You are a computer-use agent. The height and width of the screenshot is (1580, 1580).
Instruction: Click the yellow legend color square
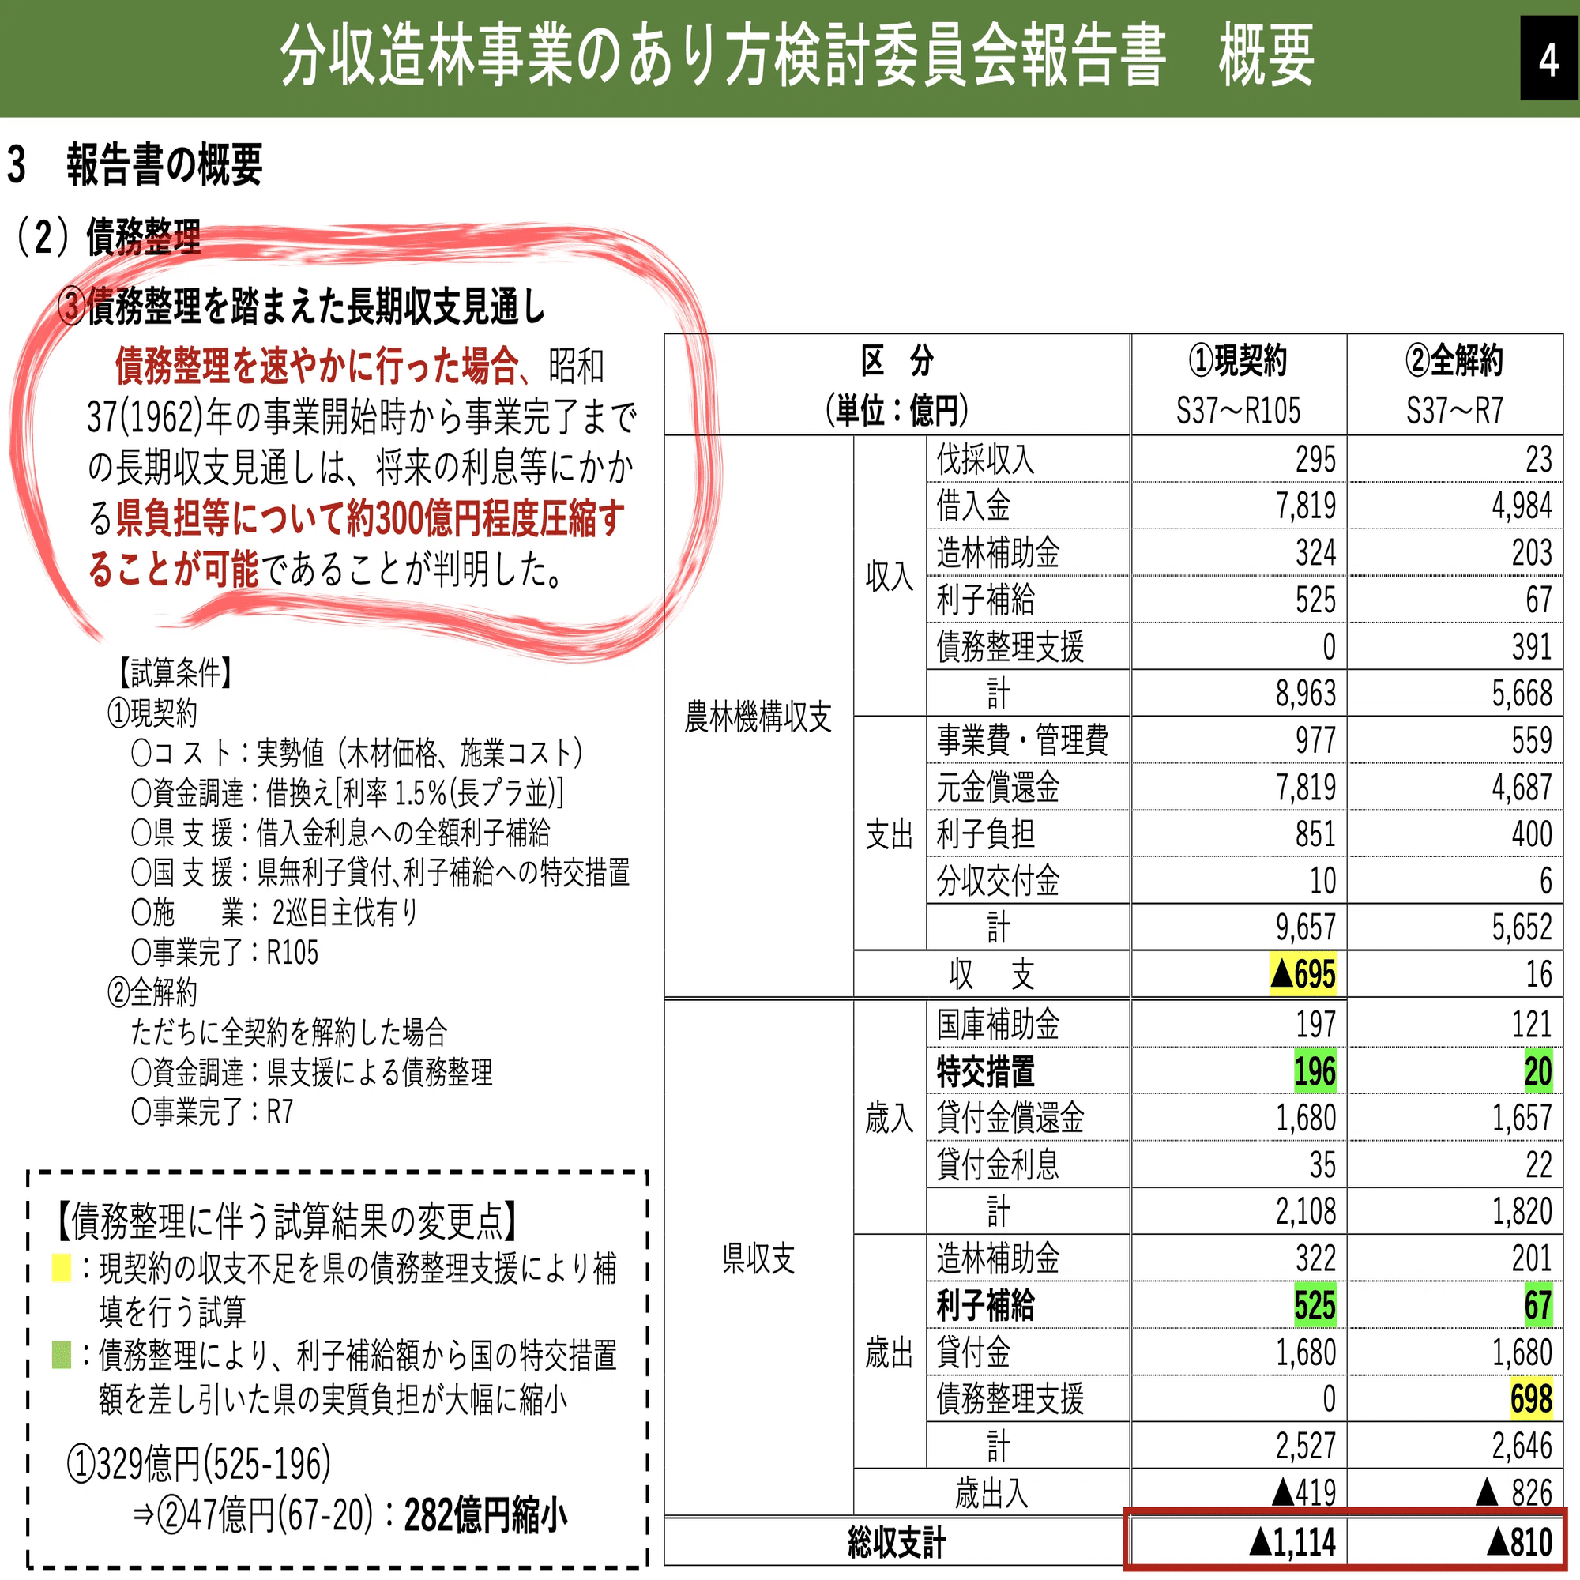click(x=62, y=1267)
